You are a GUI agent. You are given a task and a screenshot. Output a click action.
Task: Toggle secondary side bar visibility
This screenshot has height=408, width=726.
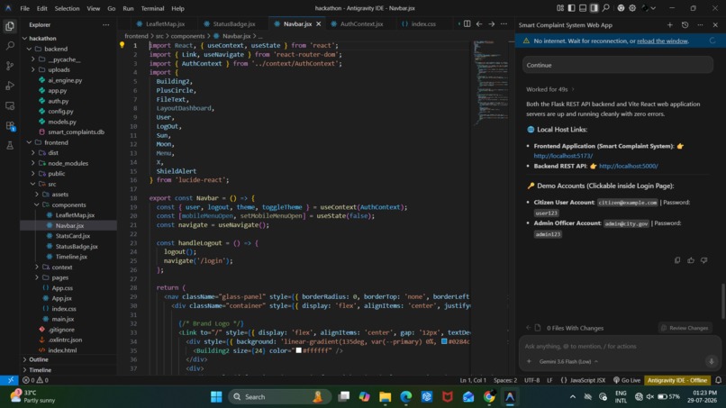(594, 8)
